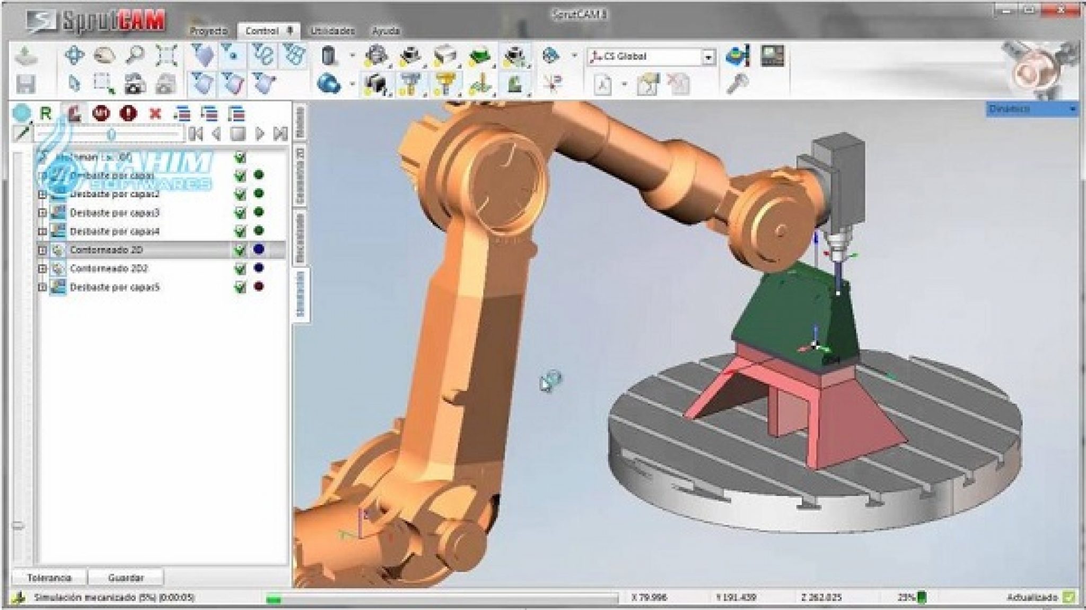Click the Guardar button
Viewport: 1086px width, 610px height.
tap(126, 578)
